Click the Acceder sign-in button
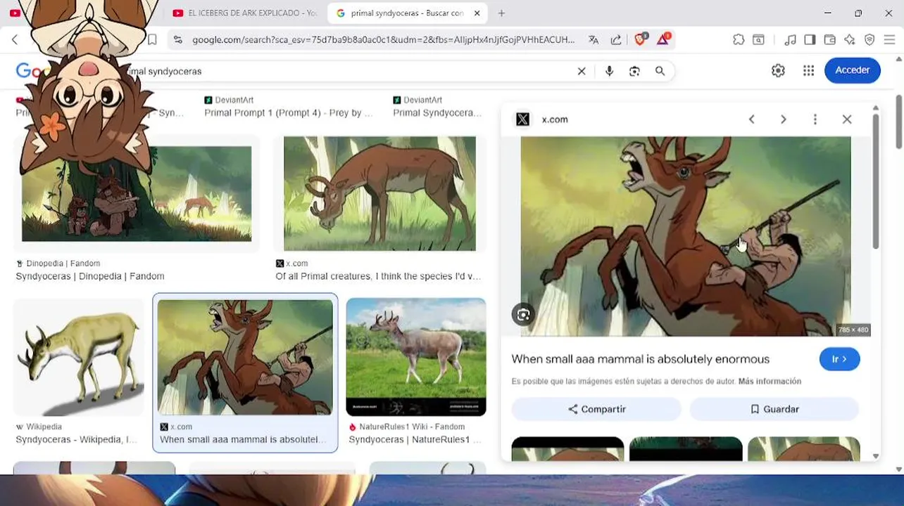The height and width of the screenshot is (506, 904). click(x=852, y=70)
